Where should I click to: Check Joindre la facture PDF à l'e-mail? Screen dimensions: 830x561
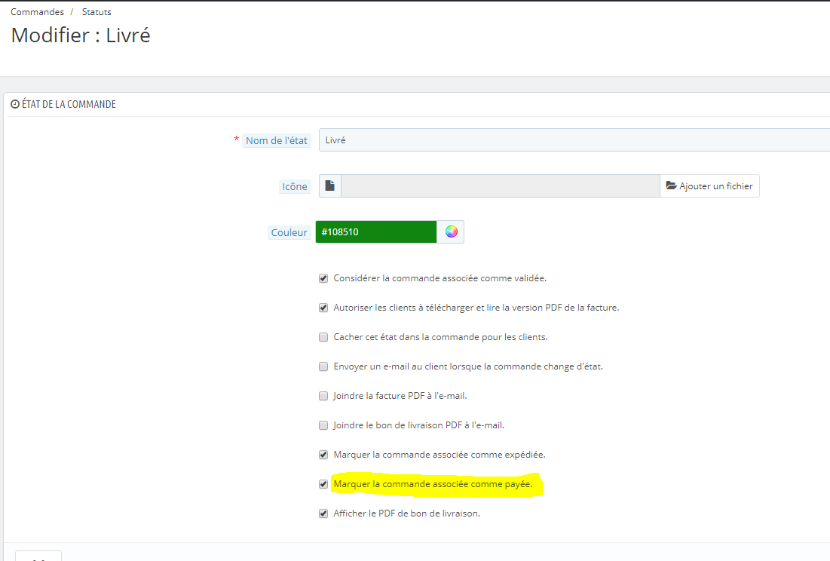click(x=323, y=396)
